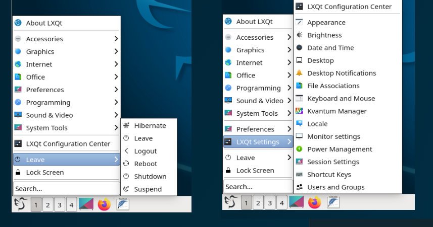Click the Locale icon
This screenshot has height=227, width=433.
tap(299, 124)
